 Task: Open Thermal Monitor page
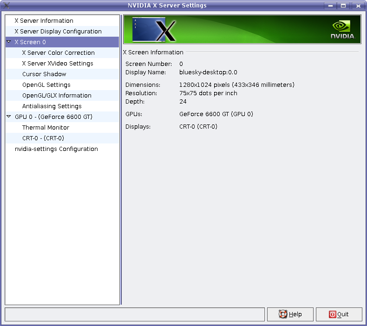pos(62,128)
